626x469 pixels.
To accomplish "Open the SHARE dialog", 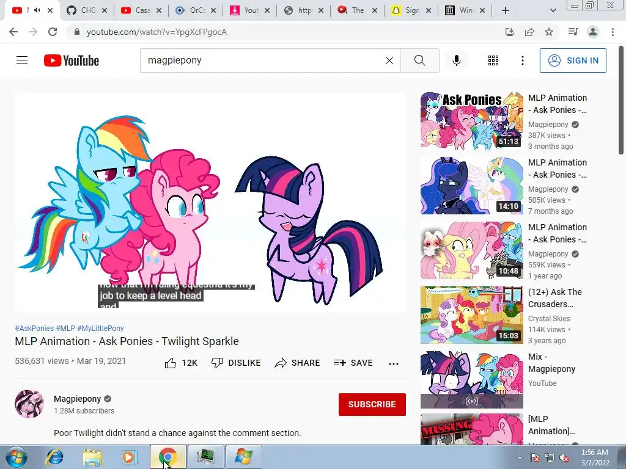I will (298, 363).
